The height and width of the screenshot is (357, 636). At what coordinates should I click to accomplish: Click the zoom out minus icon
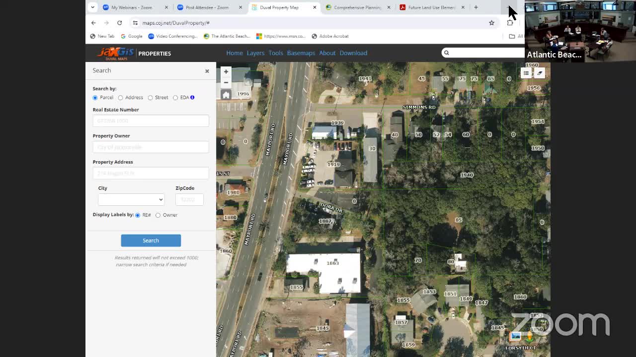[x=226, y=82]
